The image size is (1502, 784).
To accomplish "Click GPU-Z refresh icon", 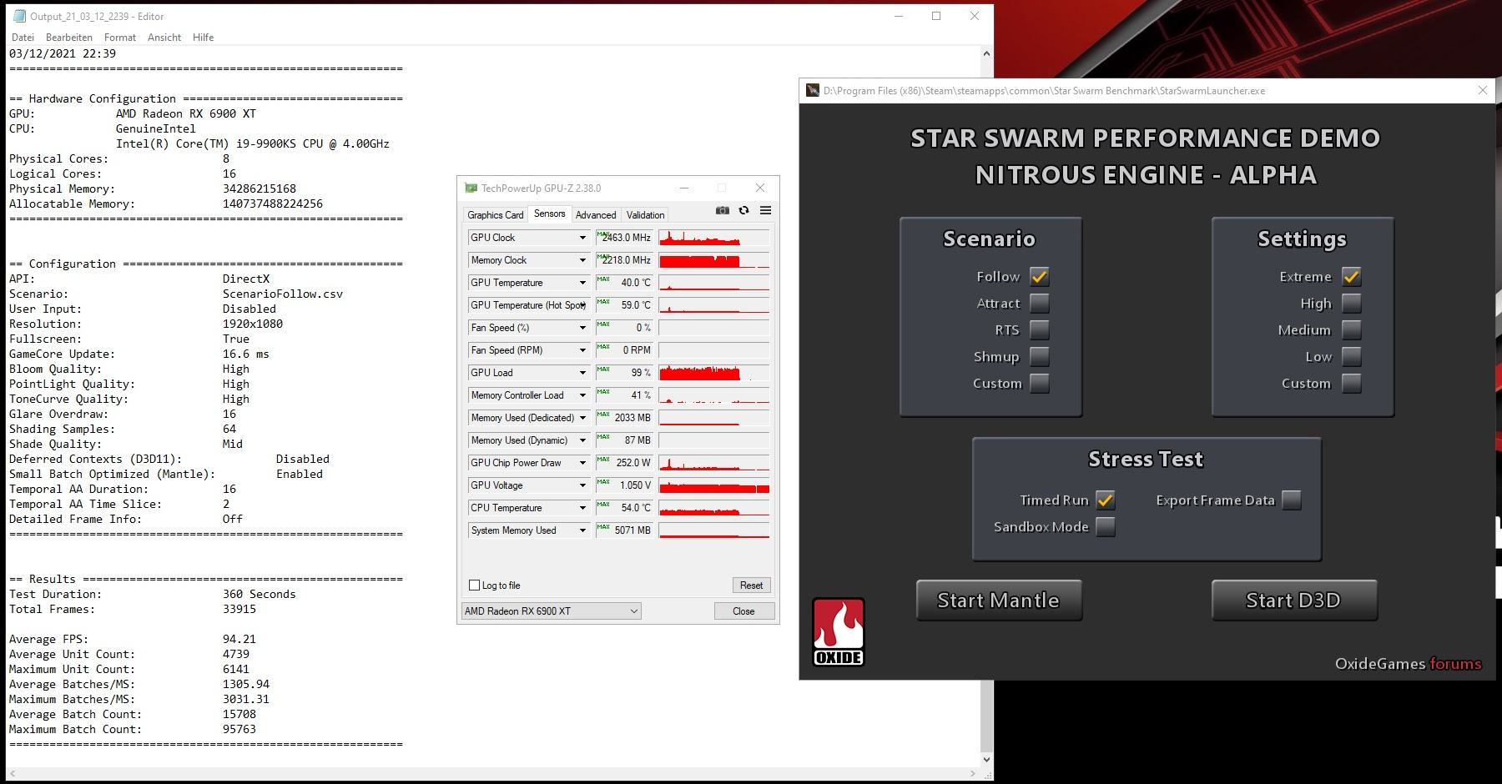I will click(x=744, y=210).
